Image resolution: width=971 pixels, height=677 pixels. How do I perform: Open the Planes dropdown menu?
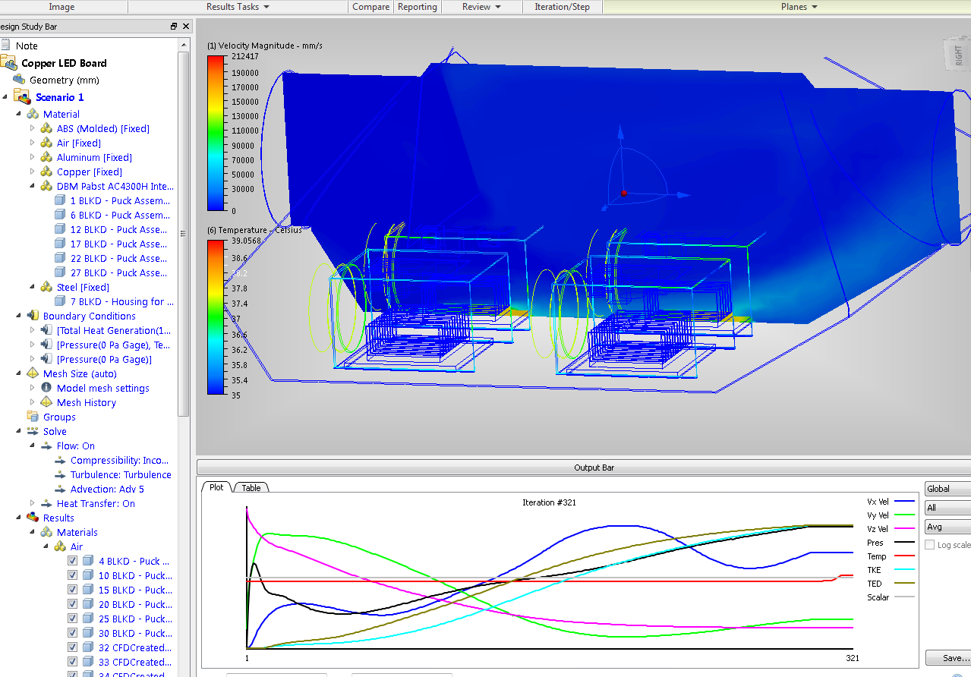point(799,7)
